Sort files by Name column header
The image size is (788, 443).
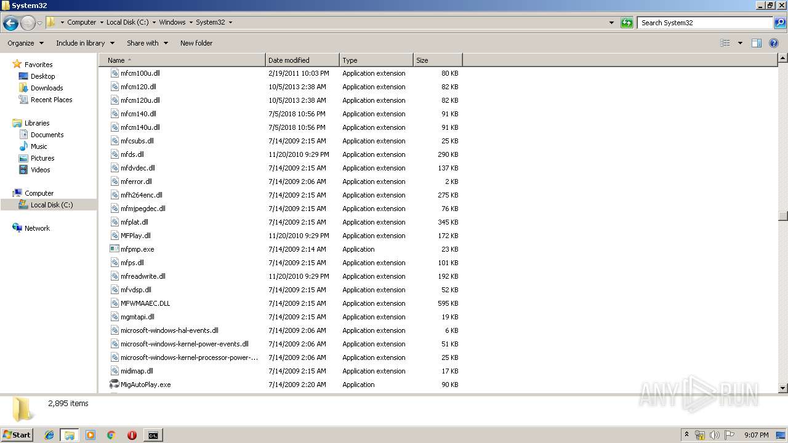tap(182, 60)
